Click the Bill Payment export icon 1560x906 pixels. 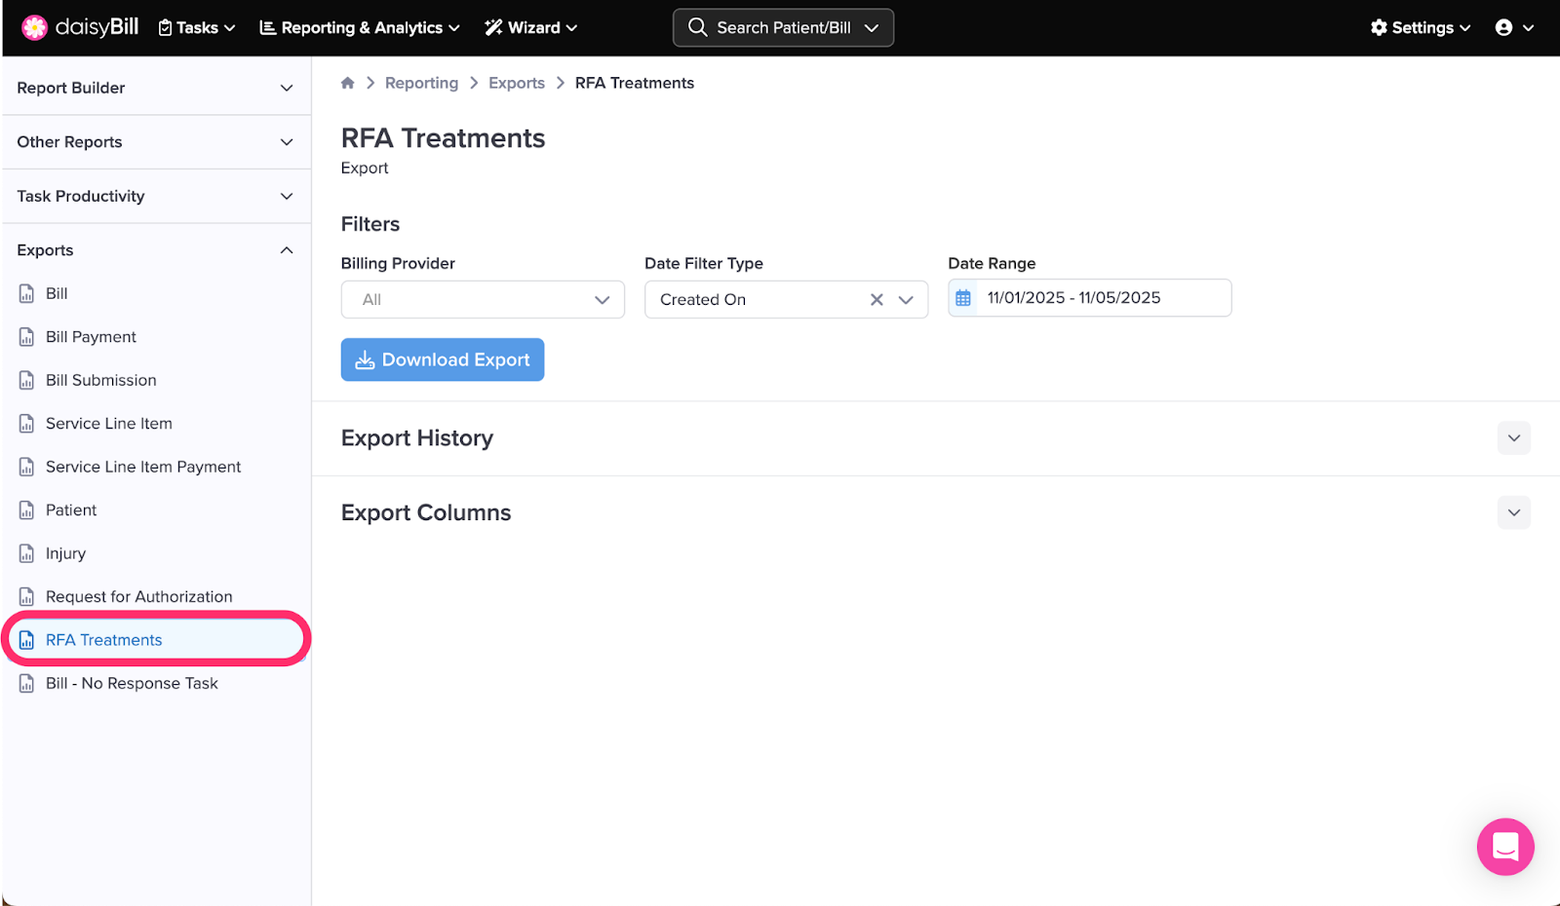coord(27,337)
